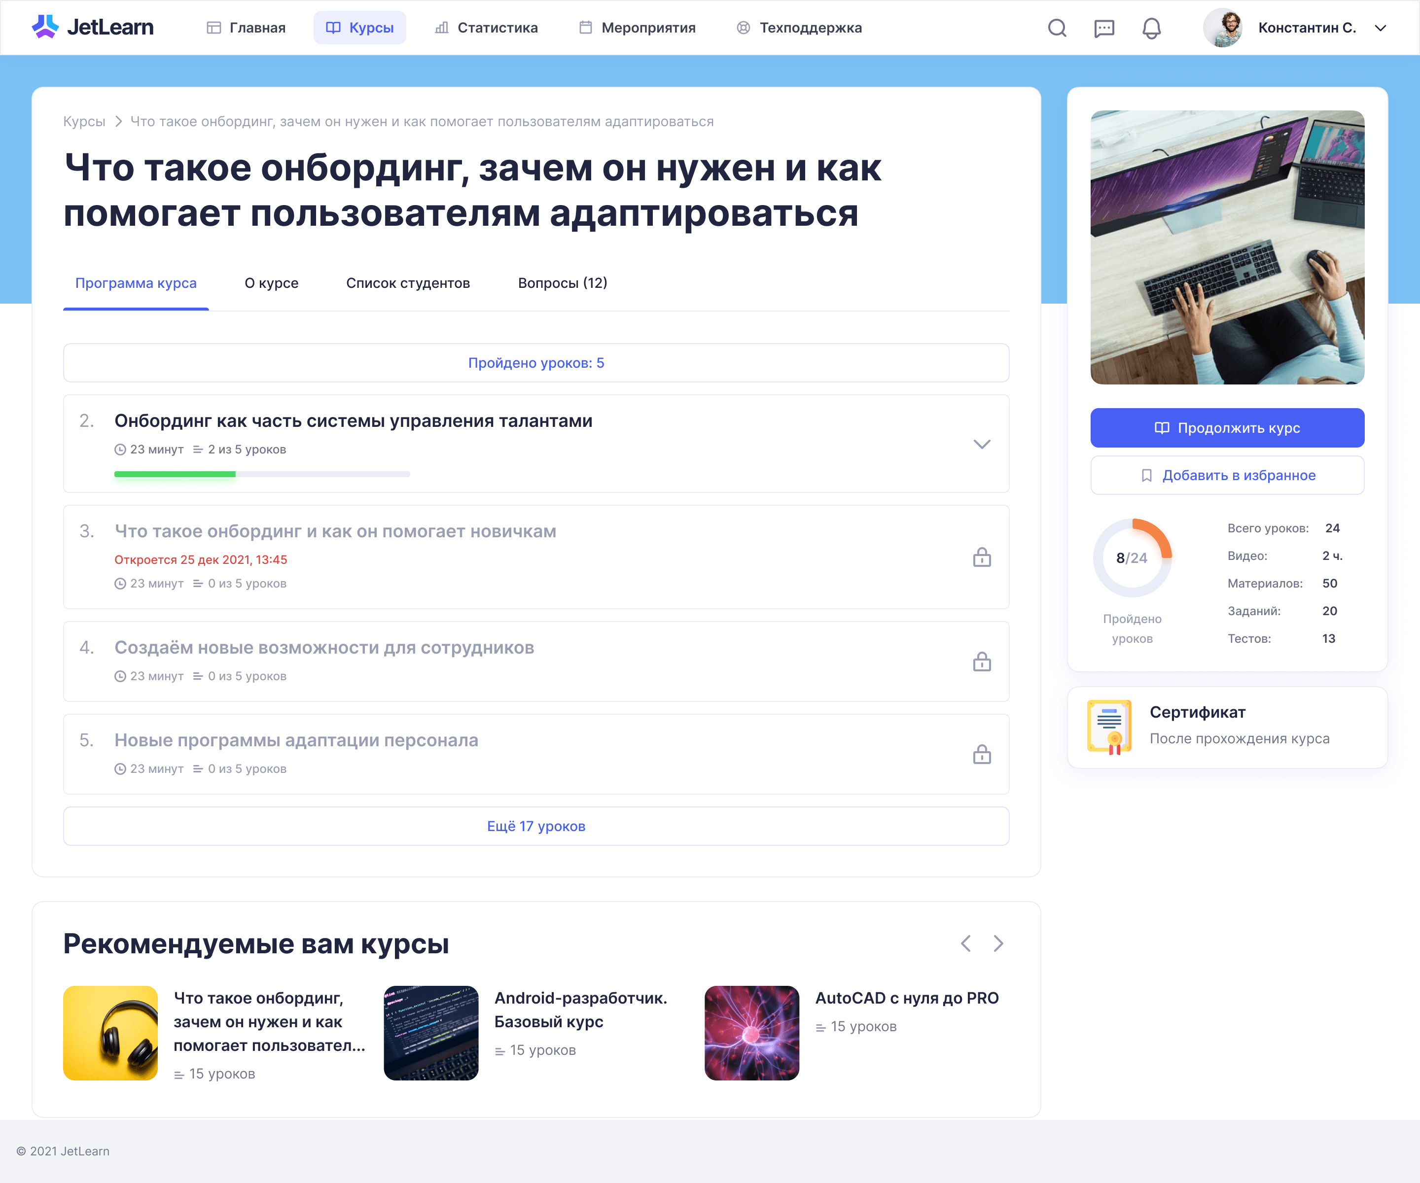Show previous recommended courses arrow

coord(965,944)
